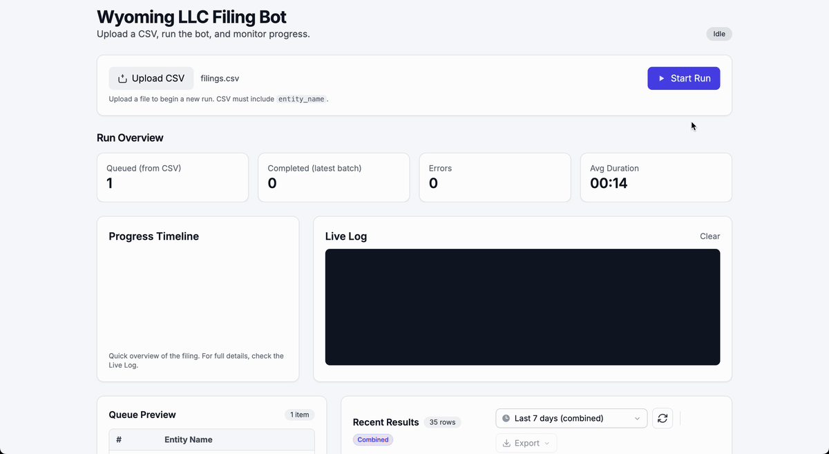The image size is (829, 454).
Task: Click the 1 item badge in Queue Preview
Action: [300, 414]
